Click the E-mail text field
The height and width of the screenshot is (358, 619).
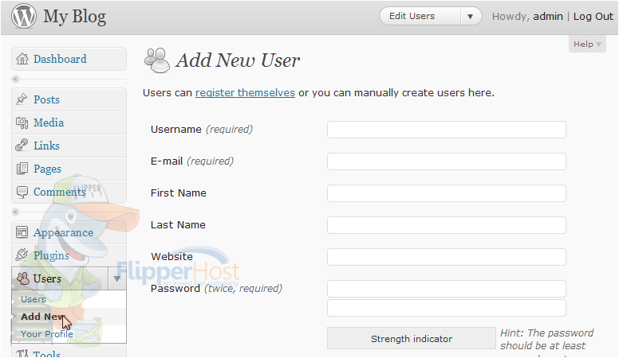click(x=447, y=161)
